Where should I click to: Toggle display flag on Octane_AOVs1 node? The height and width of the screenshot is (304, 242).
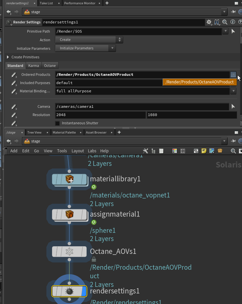tap(84, 252)
